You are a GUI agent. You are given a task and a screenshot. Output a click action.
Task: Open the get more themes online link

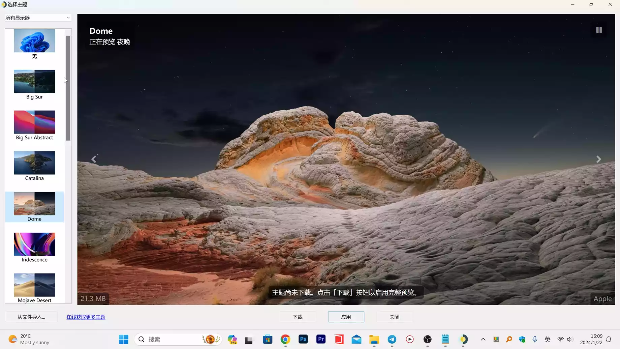pos(86,317)
